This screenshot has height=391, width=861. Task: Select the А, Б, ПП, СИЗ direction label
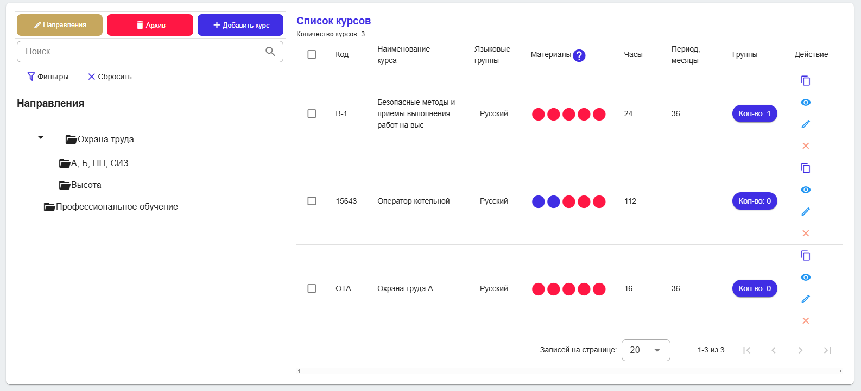(100, 163)
